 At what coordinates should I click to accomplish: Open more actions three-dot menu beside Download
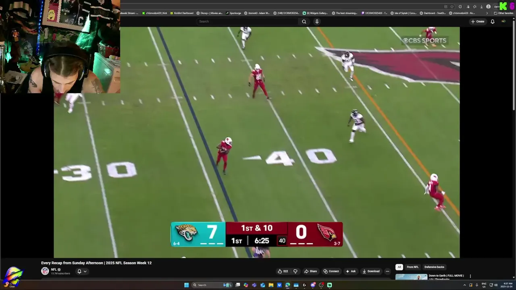point(387,271)
